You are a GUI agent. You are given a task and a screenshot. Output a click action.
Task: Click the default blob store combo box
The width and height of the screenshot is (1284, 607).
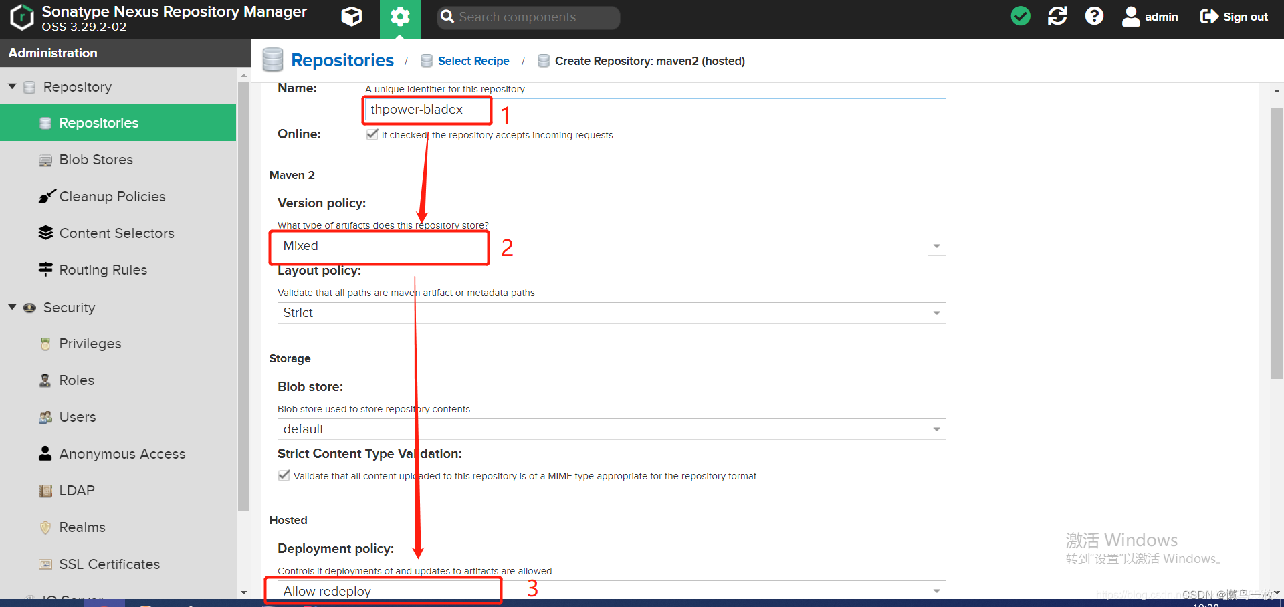[611, 429]
